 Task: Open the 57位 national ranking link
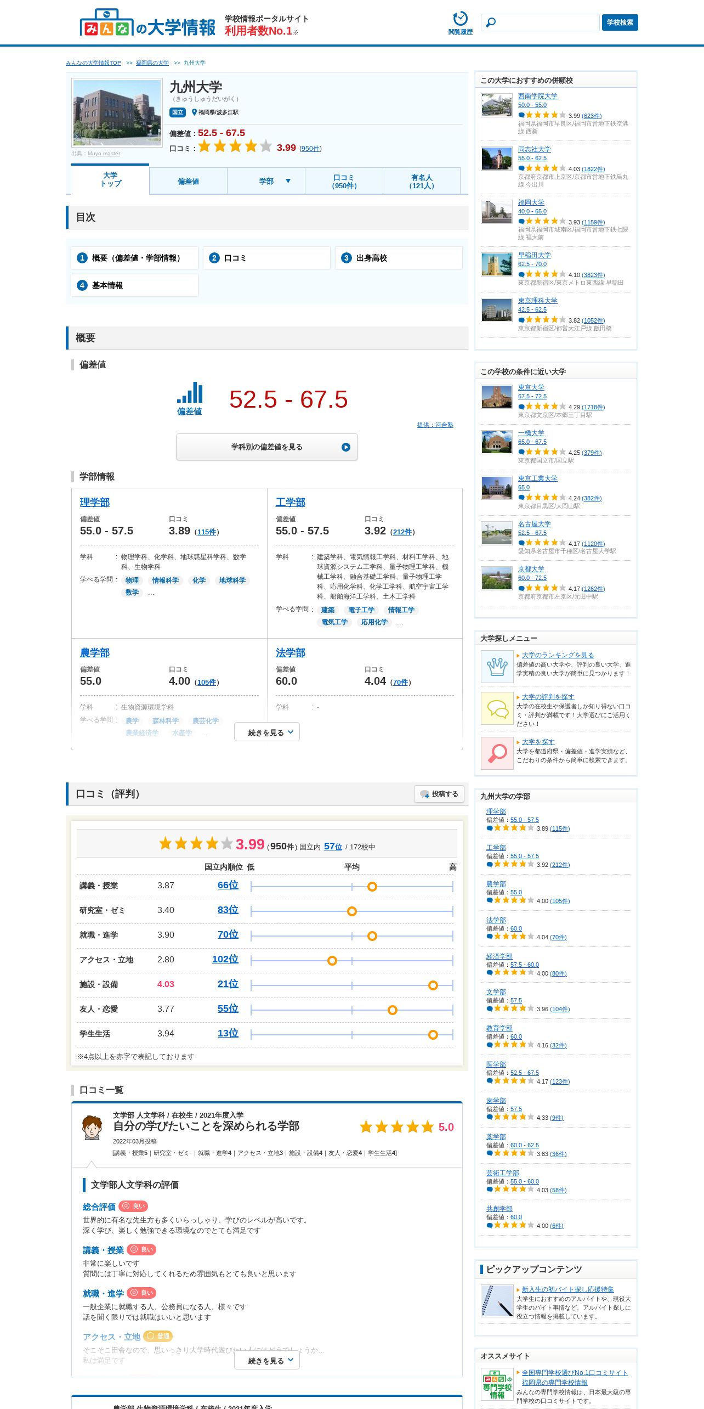coord(333,846)
